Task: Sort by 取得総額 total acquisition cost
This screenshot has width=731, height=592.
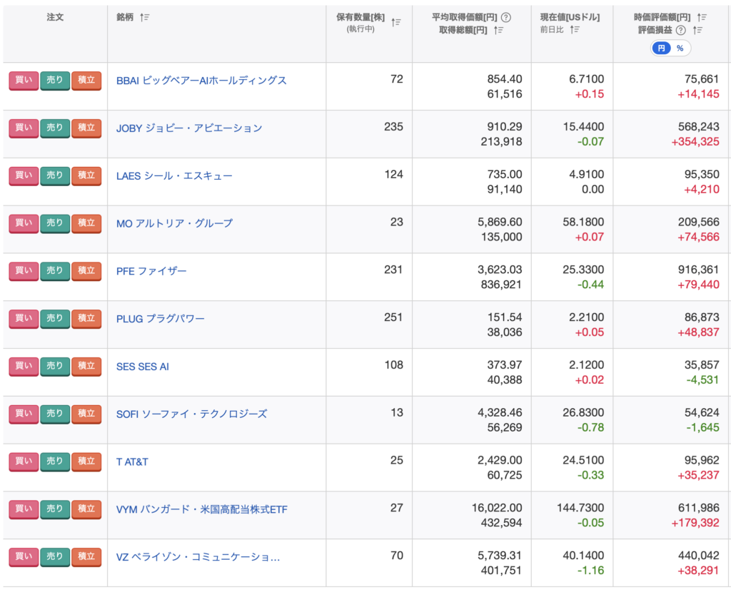Action: click(499, 30)
